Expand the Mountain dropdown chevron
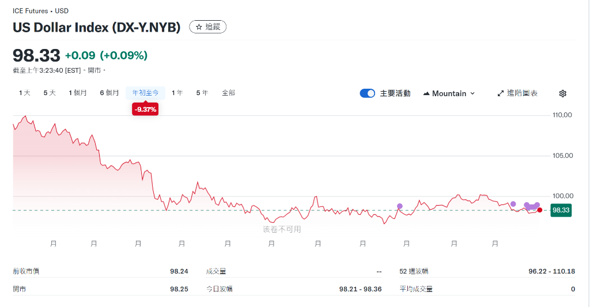590x307 pixels. [x=472, y=93]
